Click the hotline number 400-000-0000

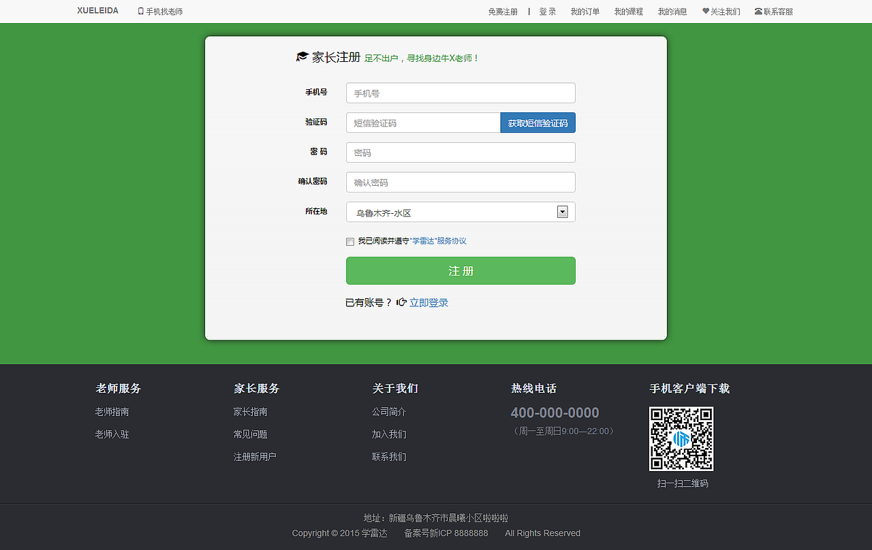click(555, 413)
